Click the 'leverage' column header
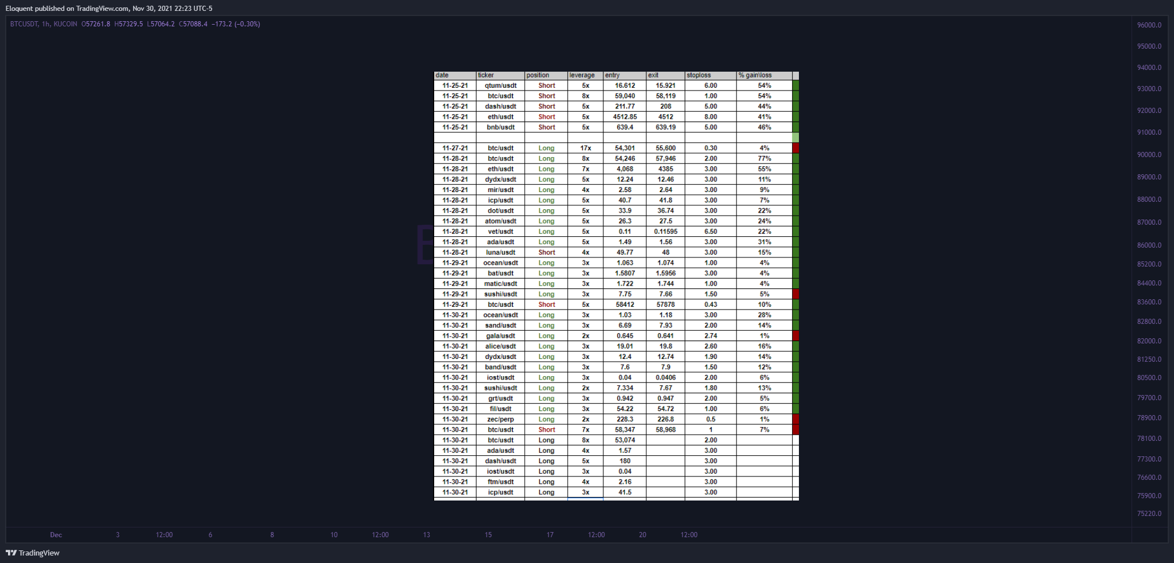1174x563 pixels. [585, 75]
